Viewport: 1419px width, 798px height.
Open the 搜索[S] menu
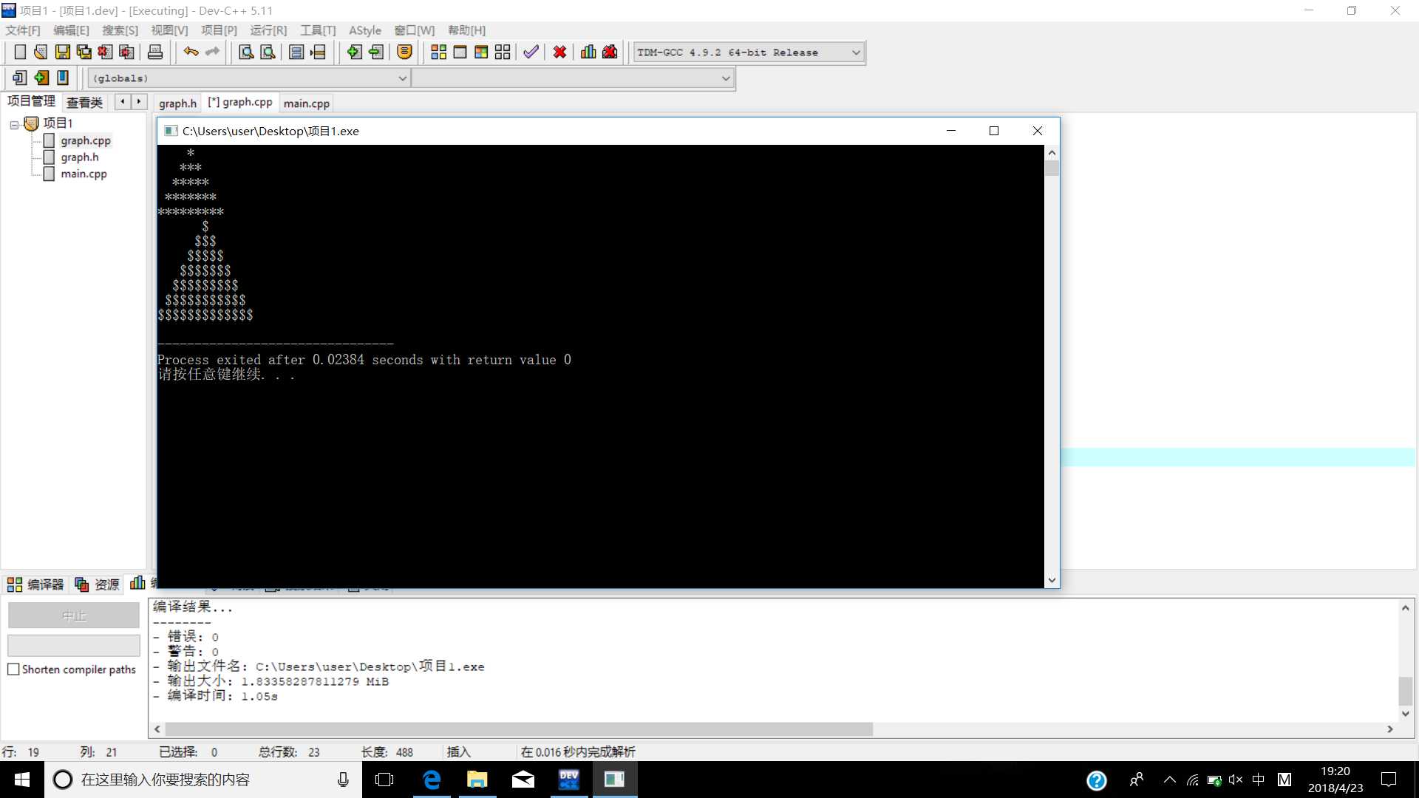coord(120,30)
